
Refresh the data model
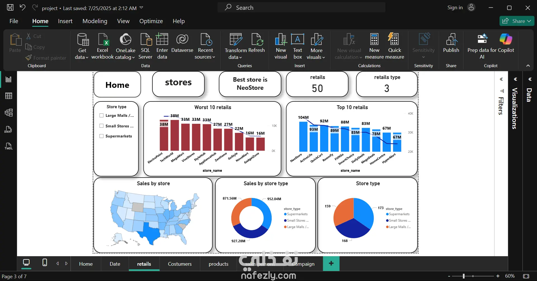256,43
